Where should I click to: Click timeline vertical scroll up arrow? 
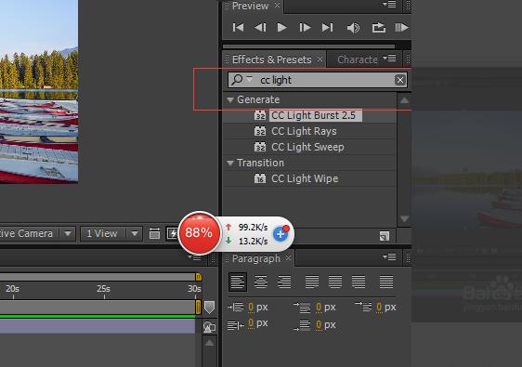pos(209,343)
